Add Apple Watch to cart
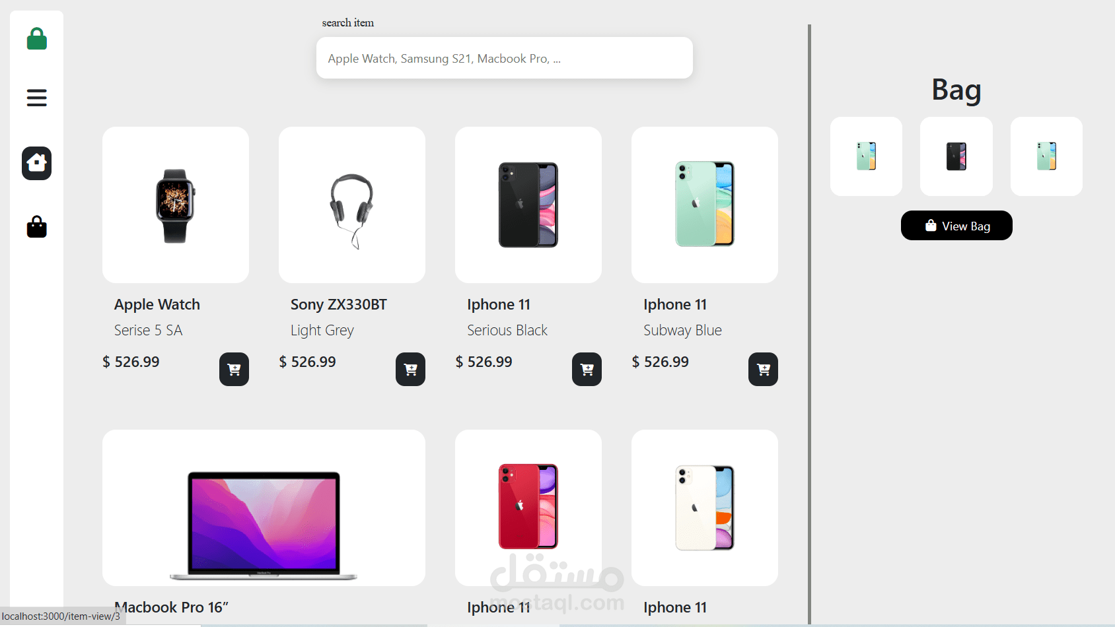The image size is (1115, 627). (234, 370)
